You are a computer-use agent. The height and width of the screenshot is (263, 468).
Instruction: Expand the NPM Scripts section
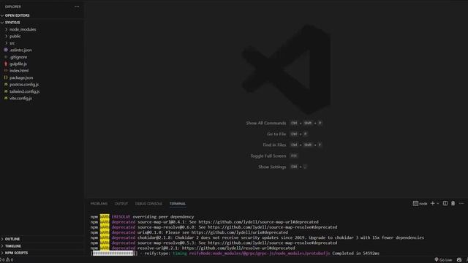pyautogui.click(x=16, y=253)
